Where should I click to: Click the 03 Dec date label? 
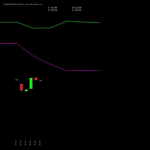pos(35,143)
